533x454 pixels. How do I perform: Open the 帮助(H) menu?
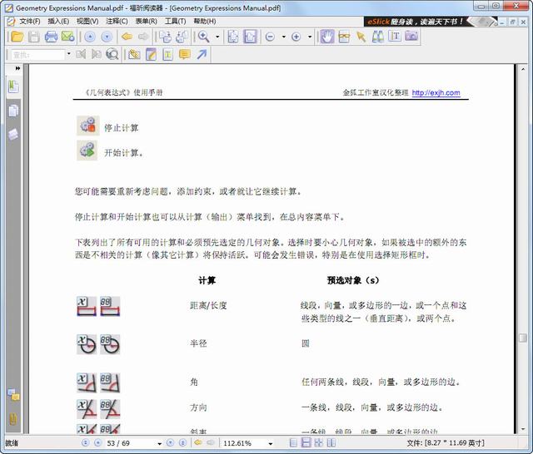(x=205, y=22)
